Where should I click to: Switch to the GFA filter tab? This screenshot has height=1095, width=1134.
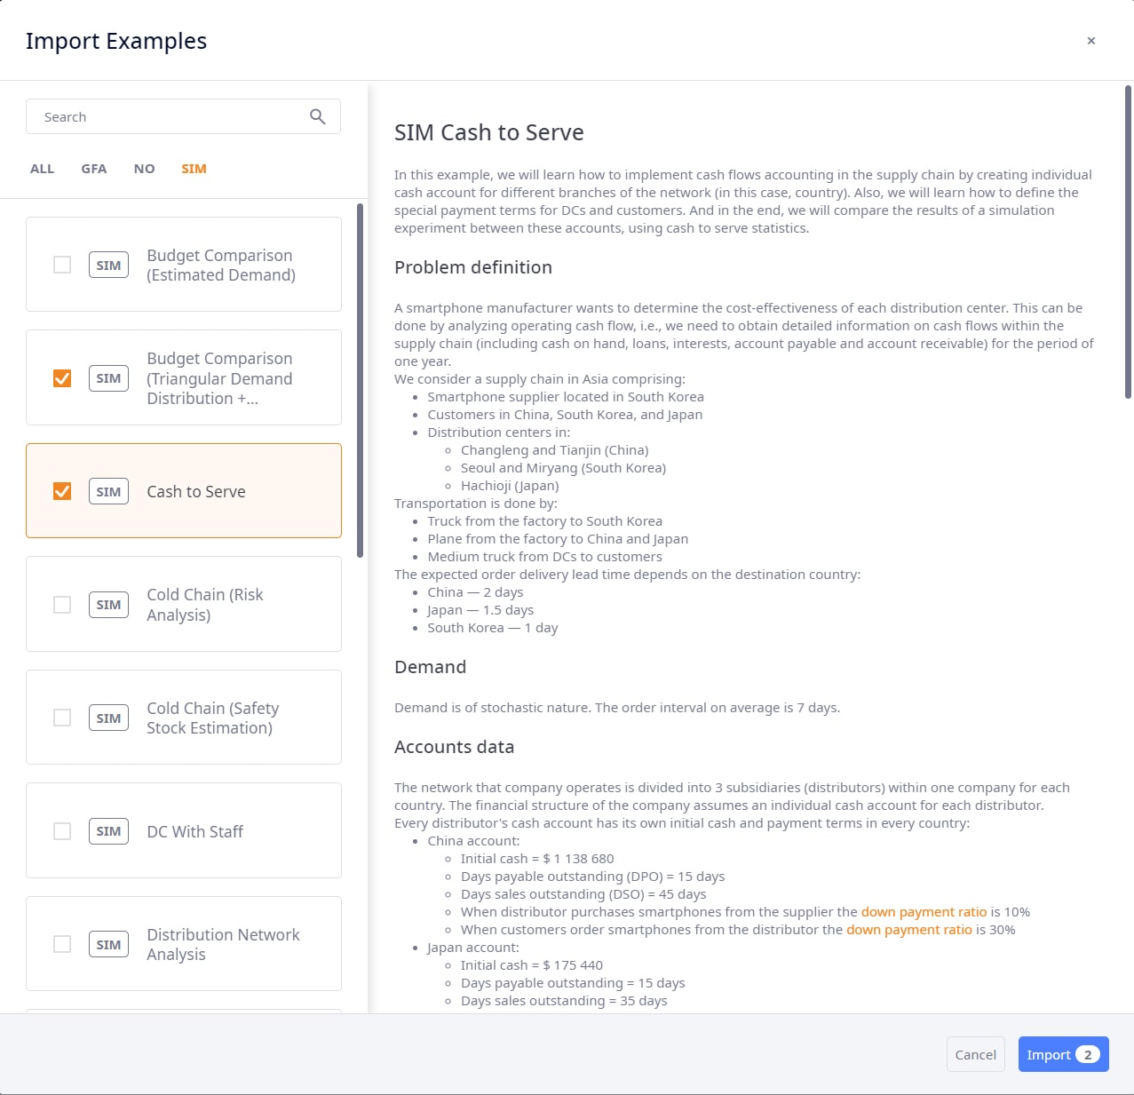coord(94,169)
